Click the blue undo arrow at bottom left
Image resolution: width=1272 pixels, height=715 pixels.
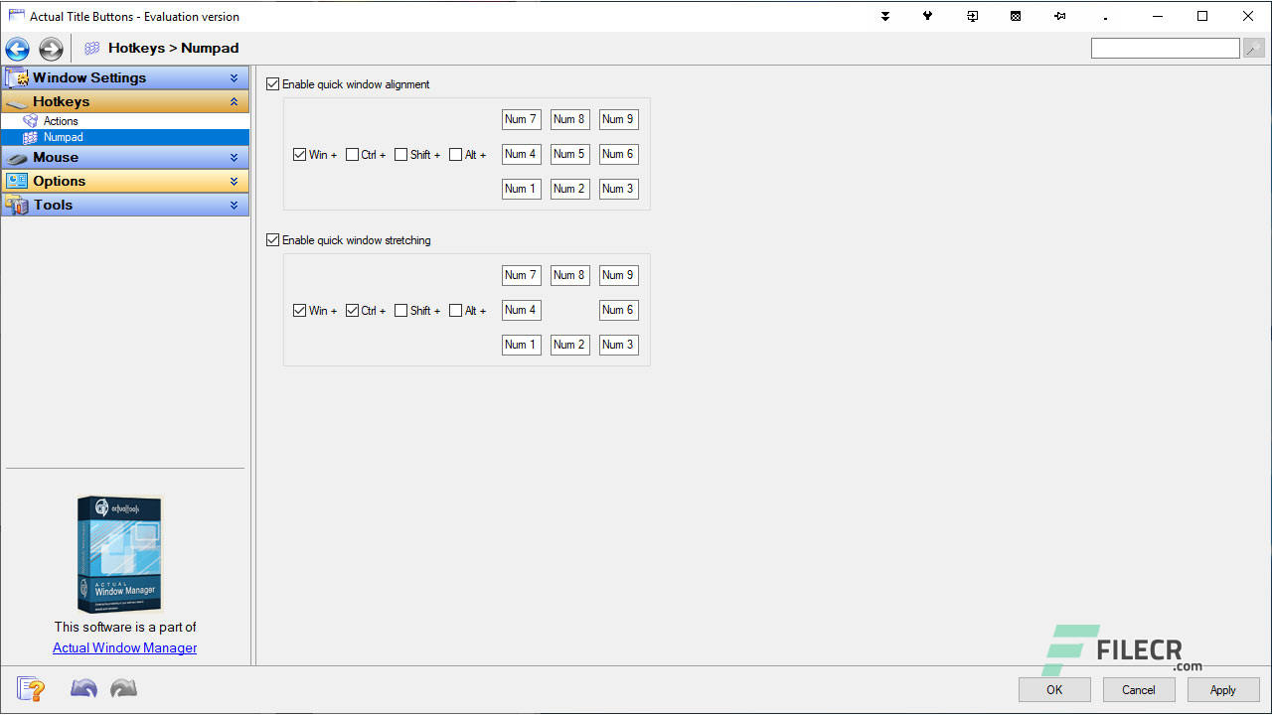pyautogui.click(x=83, y=687)
